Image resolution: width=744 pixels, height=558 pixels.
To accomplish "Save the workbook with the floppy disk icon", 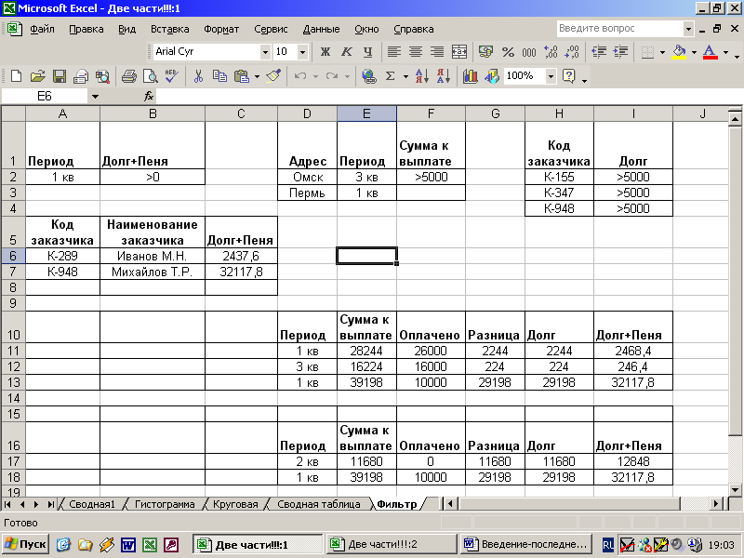I will [x=60, y=76].
